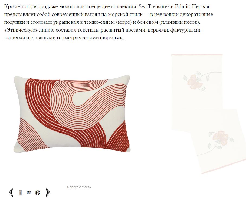Image resolution: width=246 pixels, height=202 pixels.
Task: Click the copyright symbol before ПРЕСС-СЛУЖБА
Action: coord(68,187)
